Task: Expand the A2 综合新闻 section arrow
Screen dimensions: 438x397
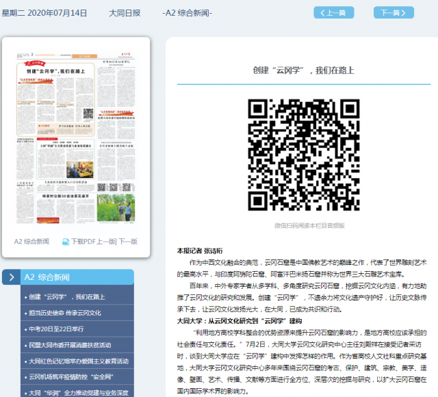Action: pos(12,277)
